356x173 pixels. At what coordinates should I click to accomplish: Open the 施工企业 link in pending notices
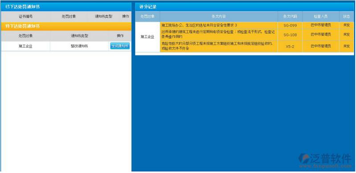(x=25, y=46)
